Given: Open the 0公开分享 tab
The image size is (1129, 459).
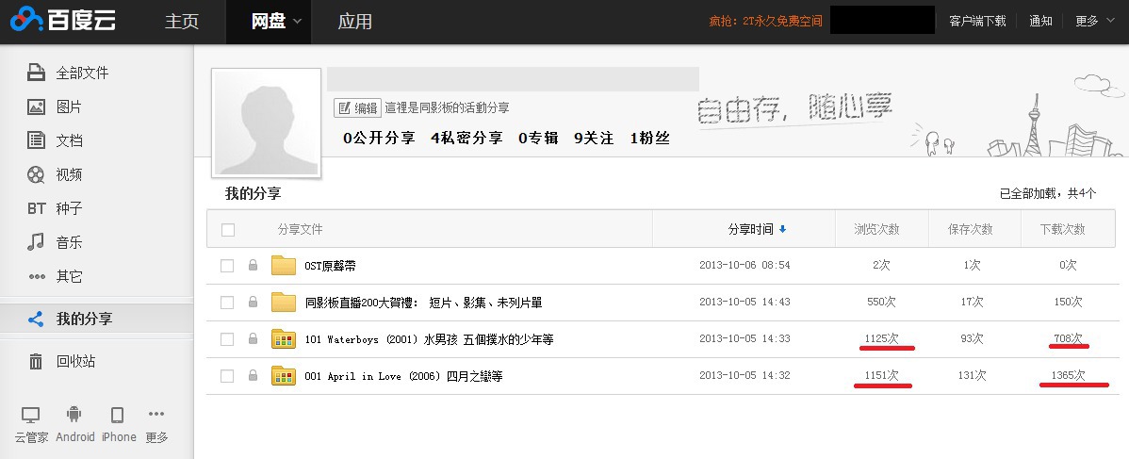Looking at the screenshot, I should point(380,138).
